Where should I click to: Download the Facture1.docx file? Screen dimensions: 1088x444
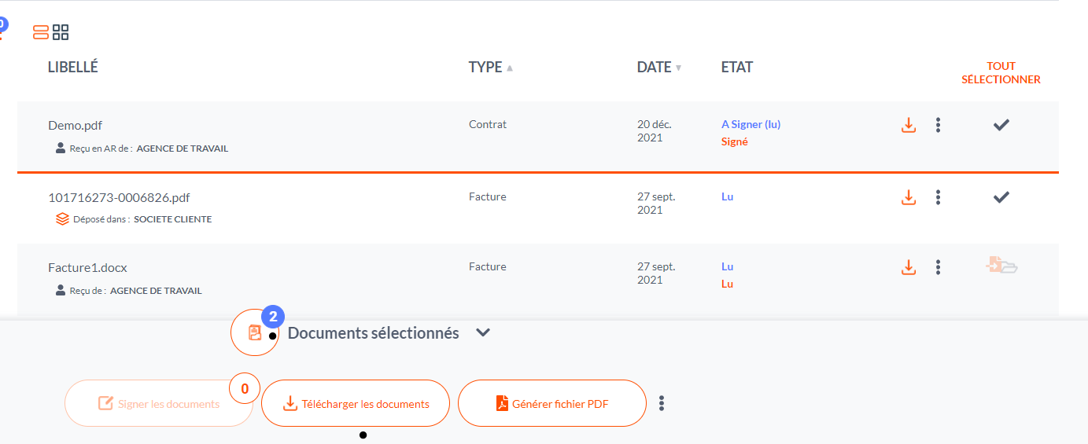[909, 267]
